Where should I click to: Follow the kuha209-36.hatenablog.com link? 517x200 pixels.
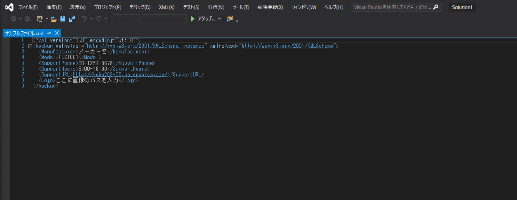[x=120, y=75]
